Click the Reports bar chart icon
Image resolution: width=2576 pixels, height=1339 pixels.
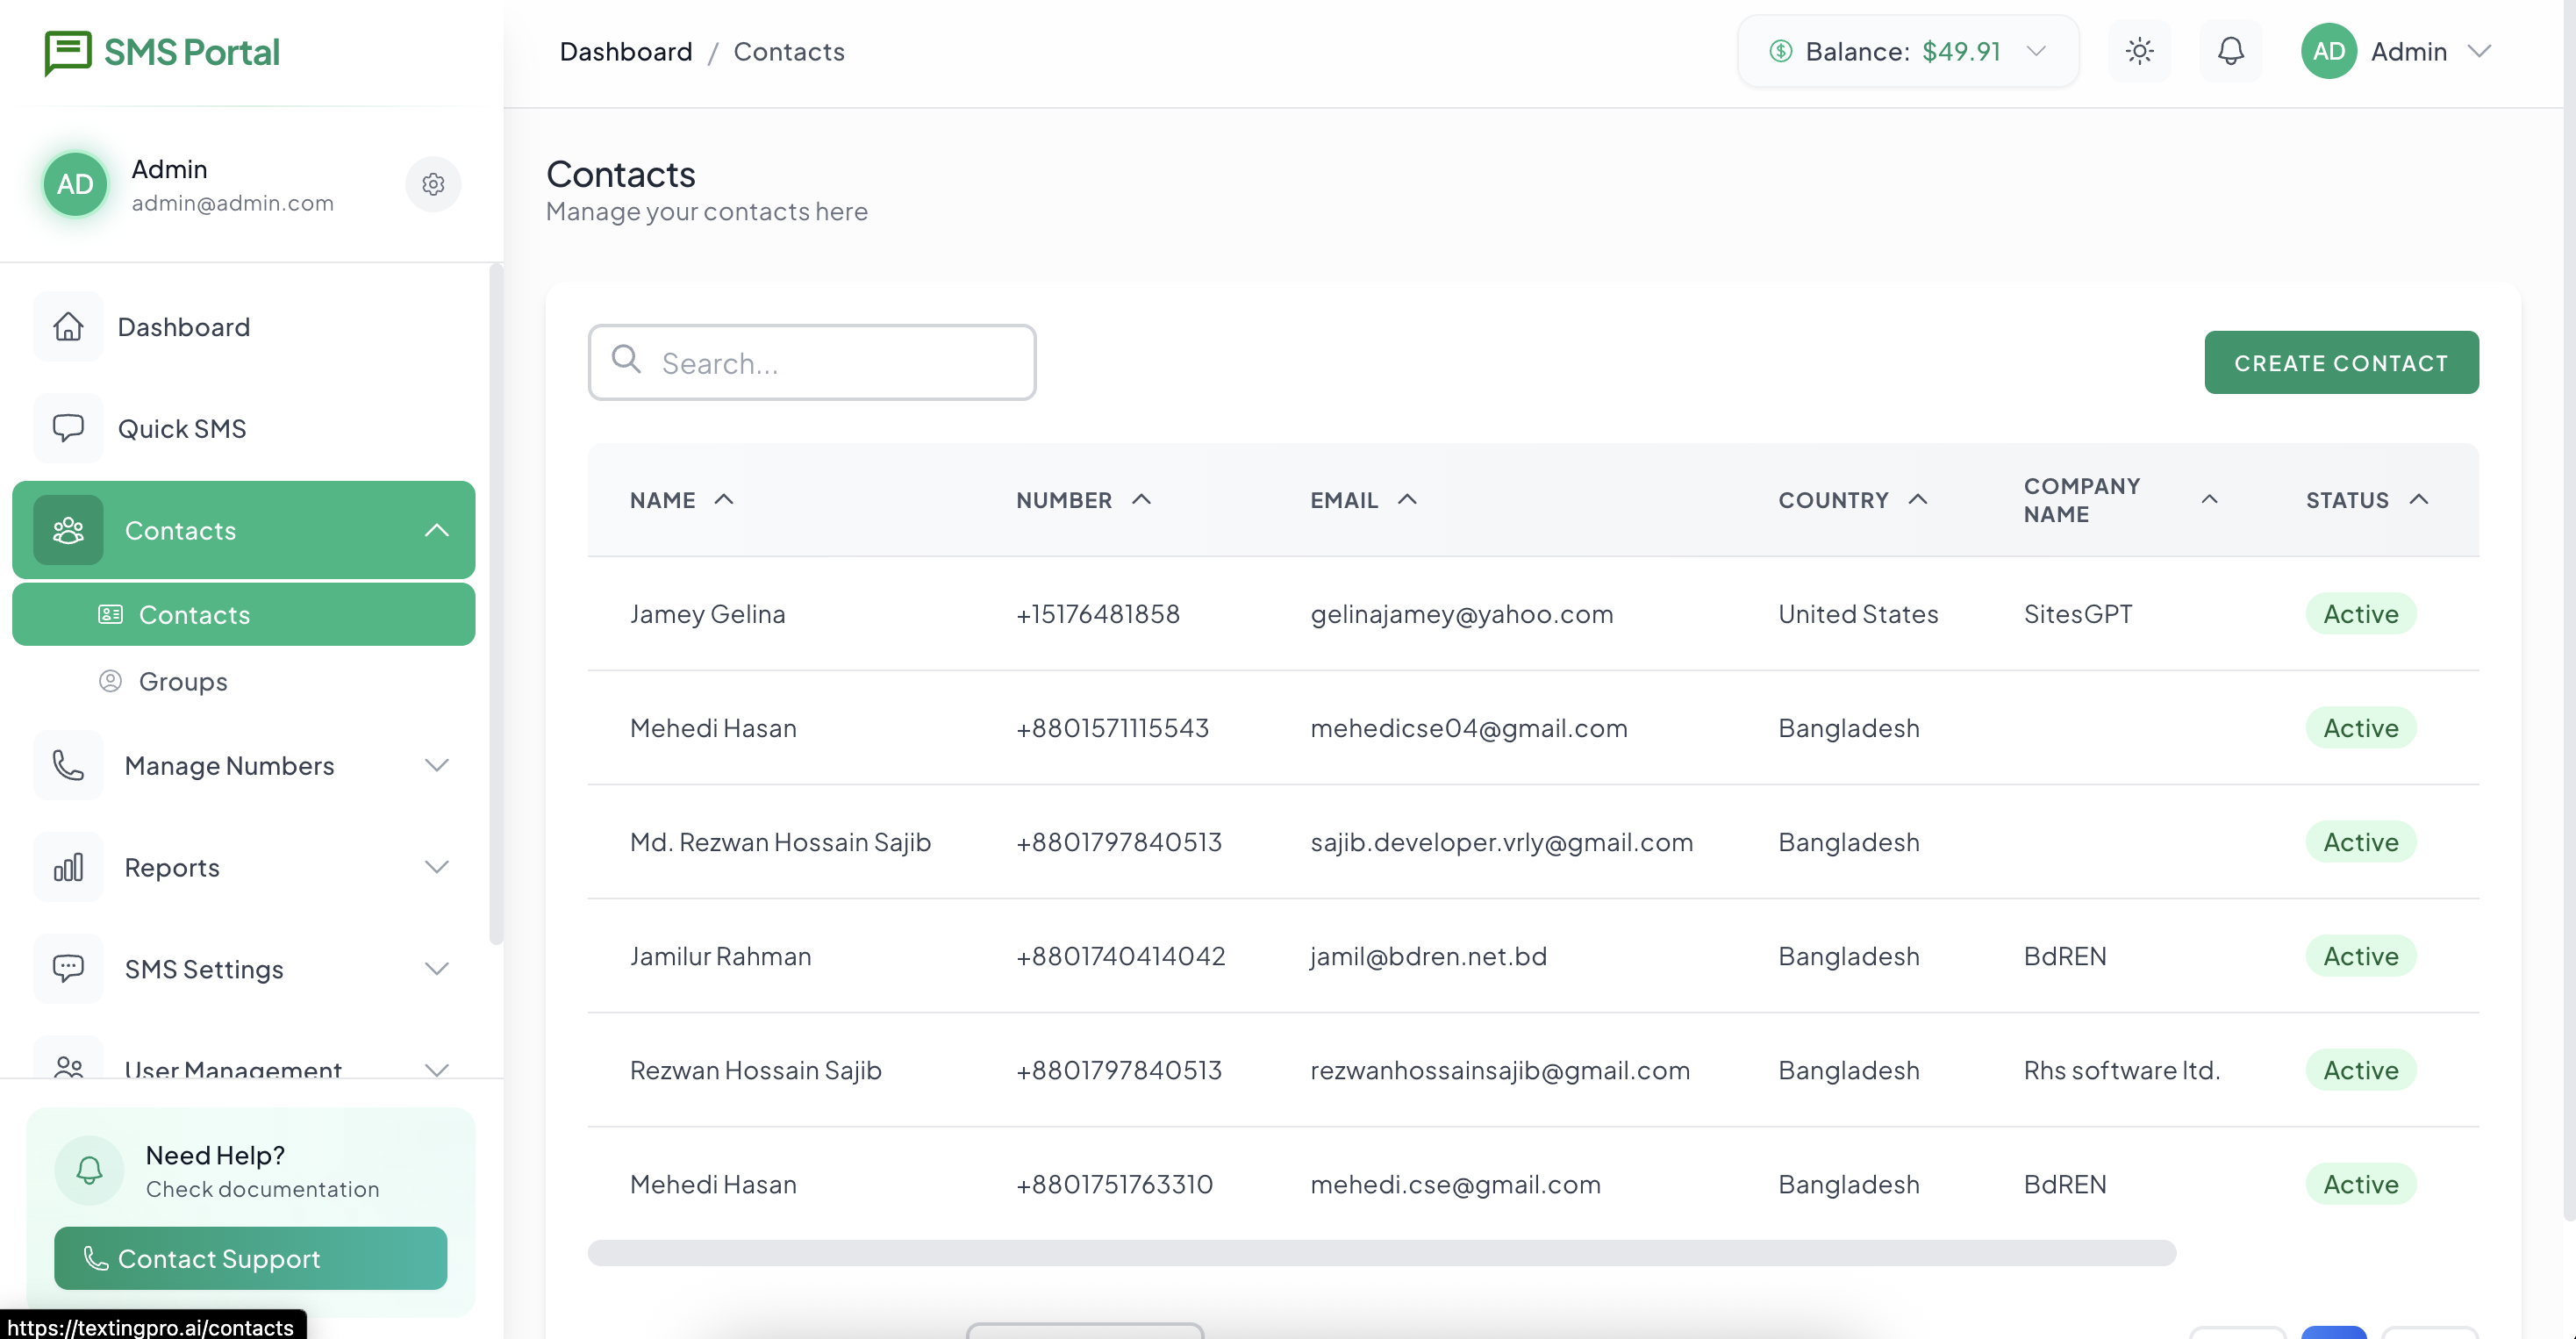(x=68, y=867)
